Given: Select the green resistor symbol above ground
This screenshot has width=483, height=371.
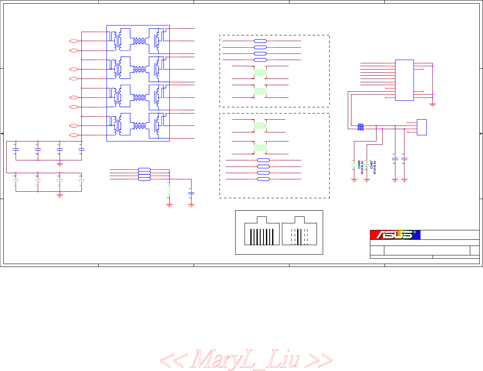Looking at the screenshot, I should coord(169,190).
